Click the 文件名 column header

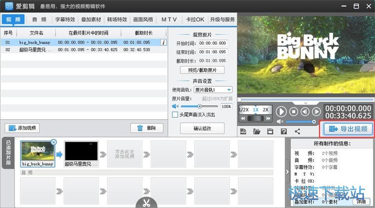coord(36,33)
